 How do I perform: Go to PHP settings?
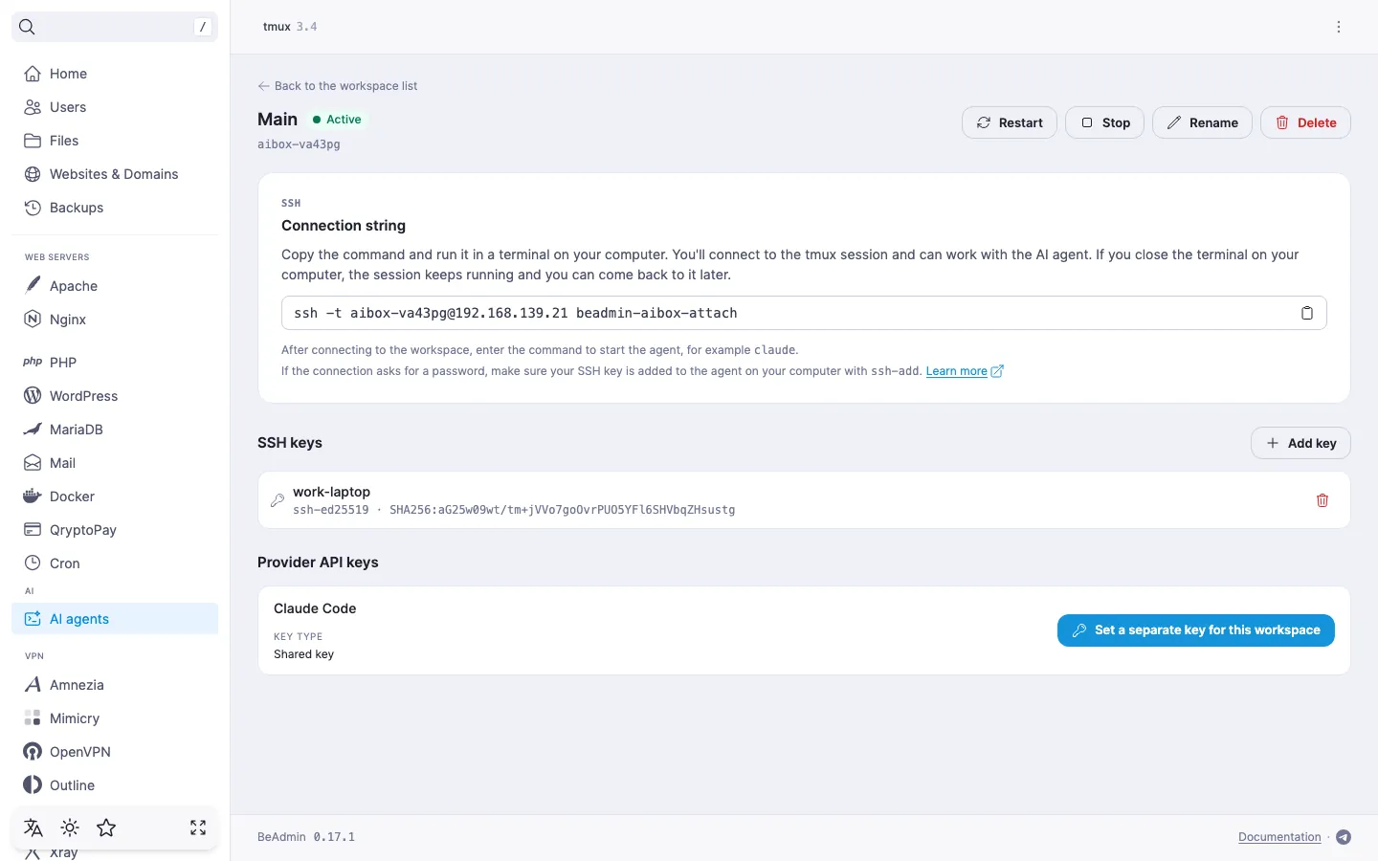pos(115,363)
